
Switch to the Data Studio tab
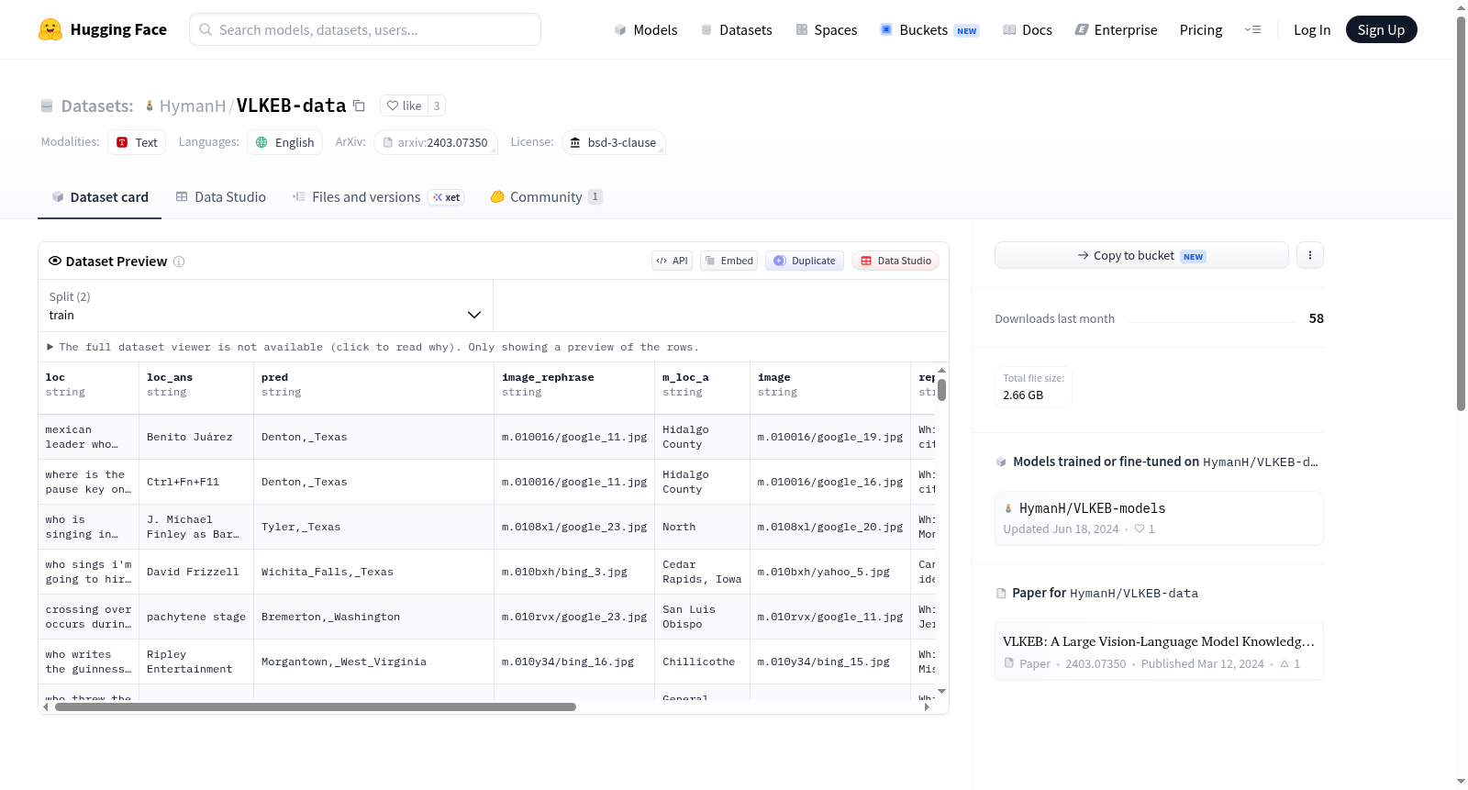pos(221,196)
